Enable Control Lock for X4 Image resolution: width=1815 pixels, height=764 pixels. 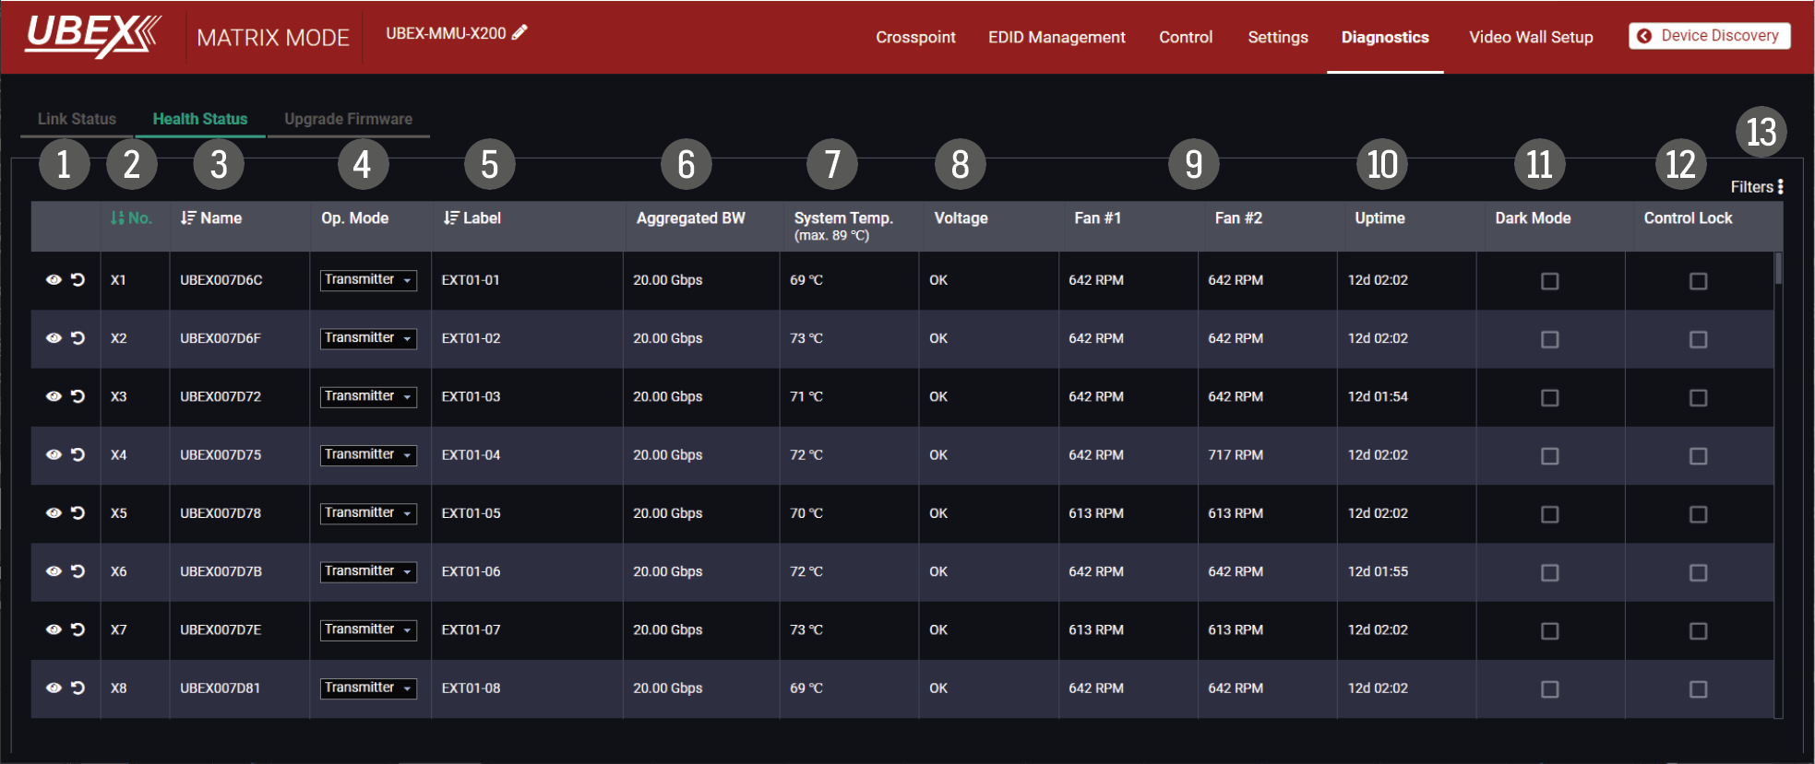[x=1699, y=456]
